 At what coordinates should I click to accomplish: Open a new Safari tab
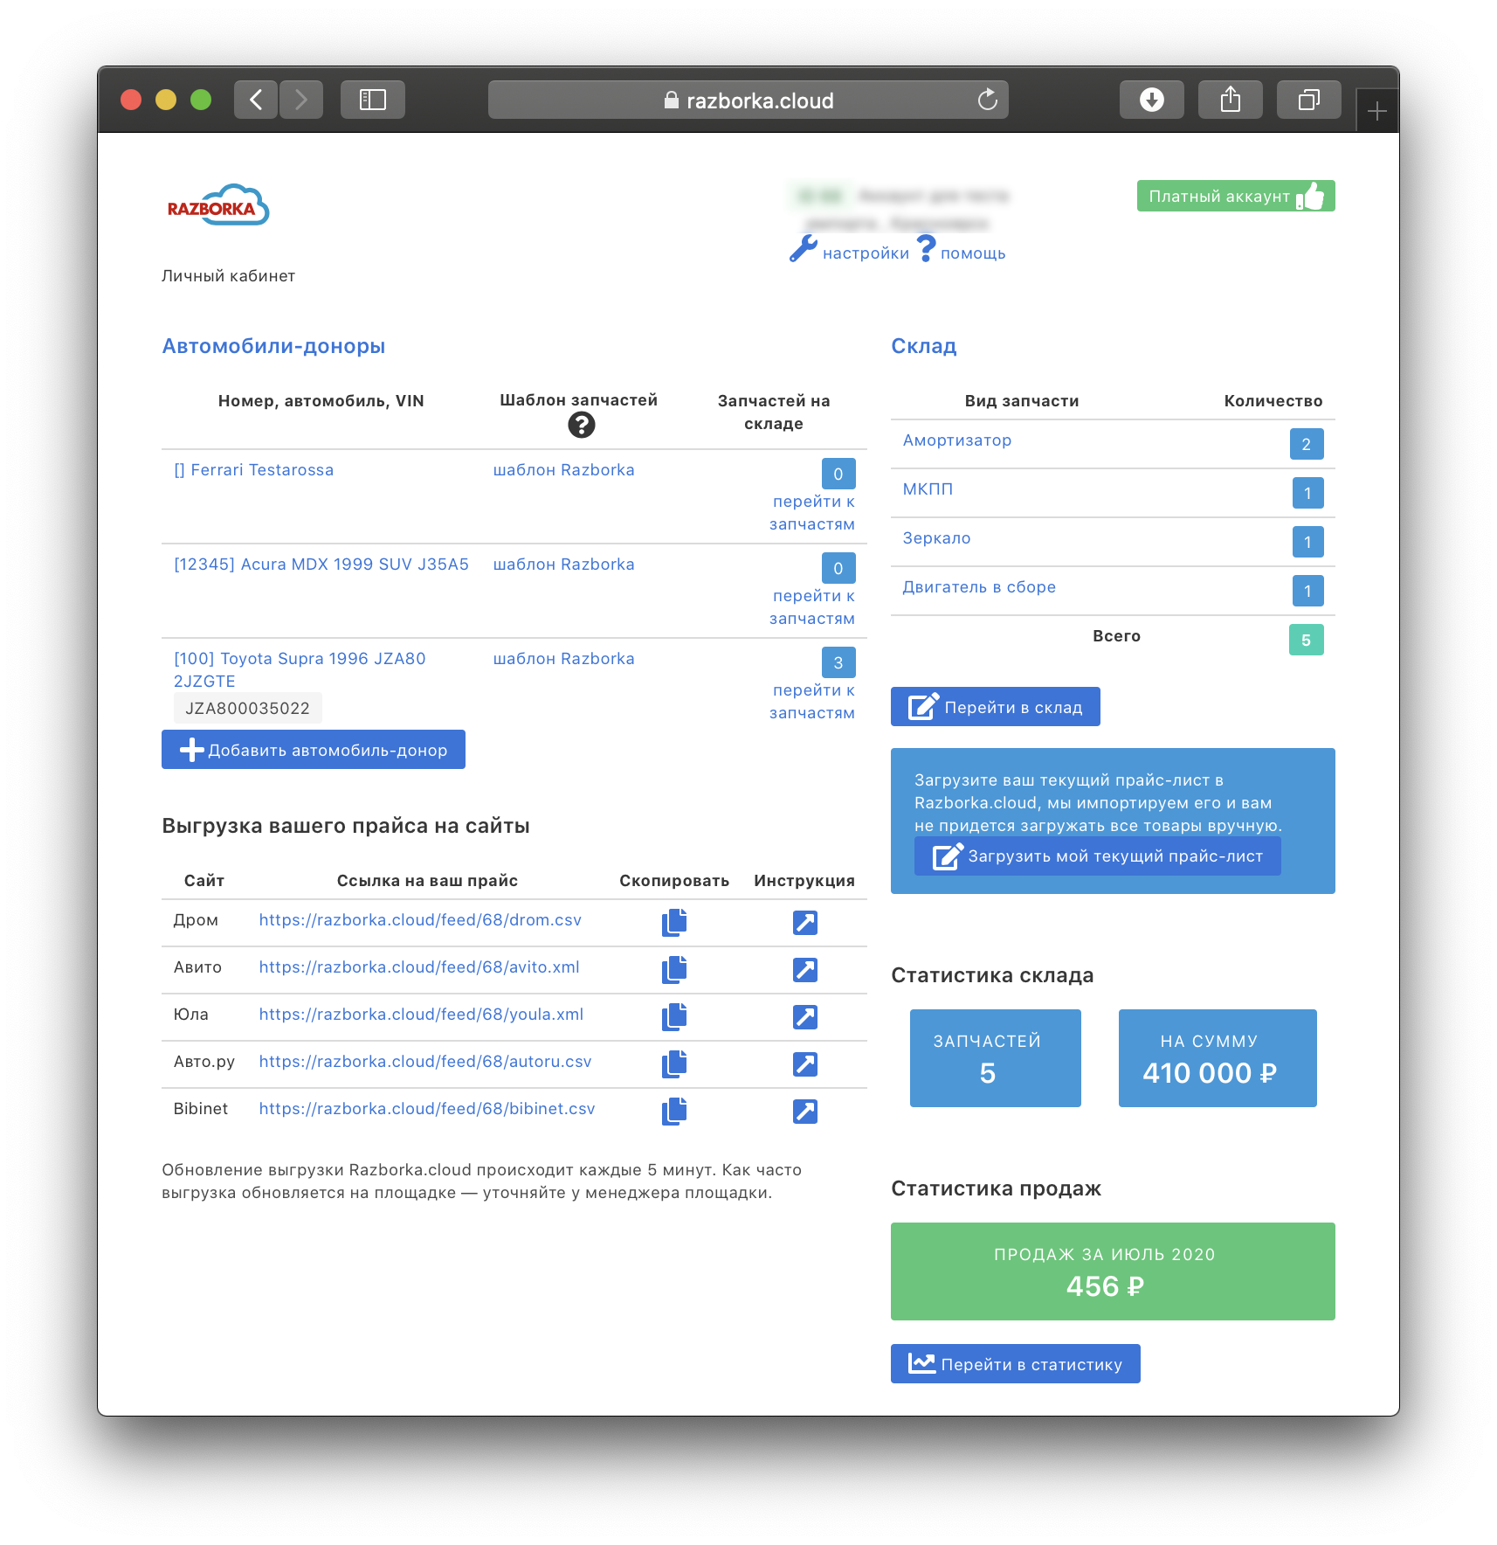(1376, 111)
